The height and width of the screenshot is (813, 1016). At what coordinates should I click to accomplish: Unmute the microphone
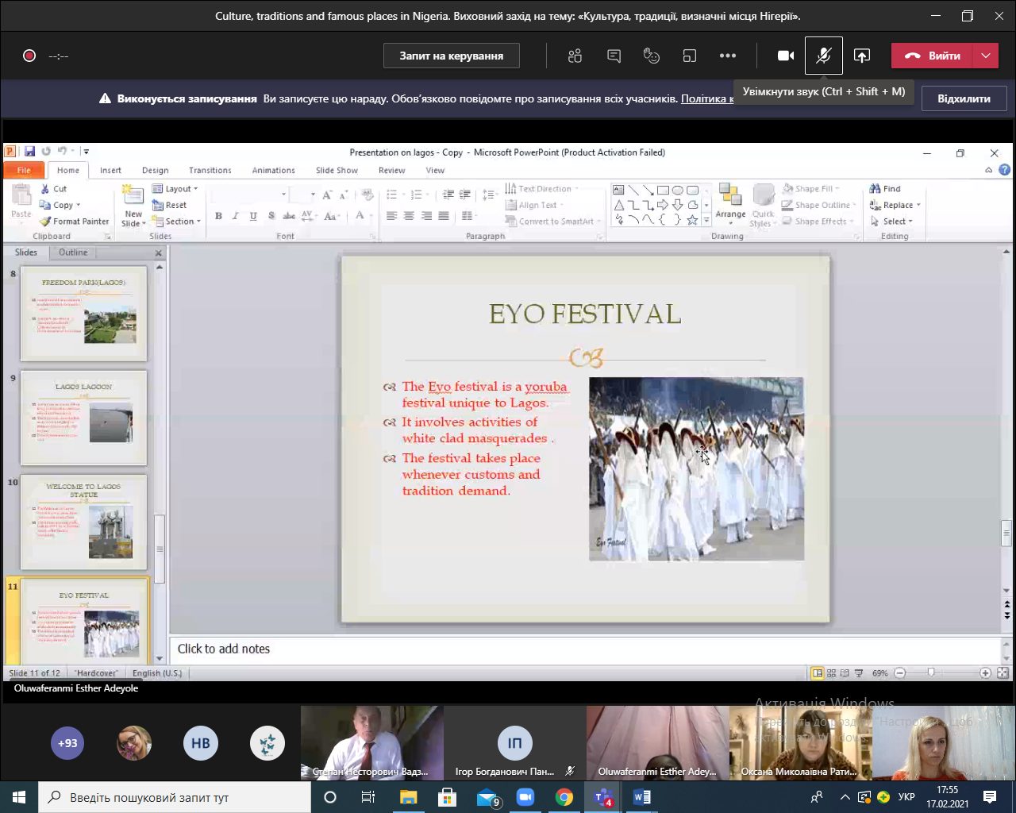[x=823, y=56]
